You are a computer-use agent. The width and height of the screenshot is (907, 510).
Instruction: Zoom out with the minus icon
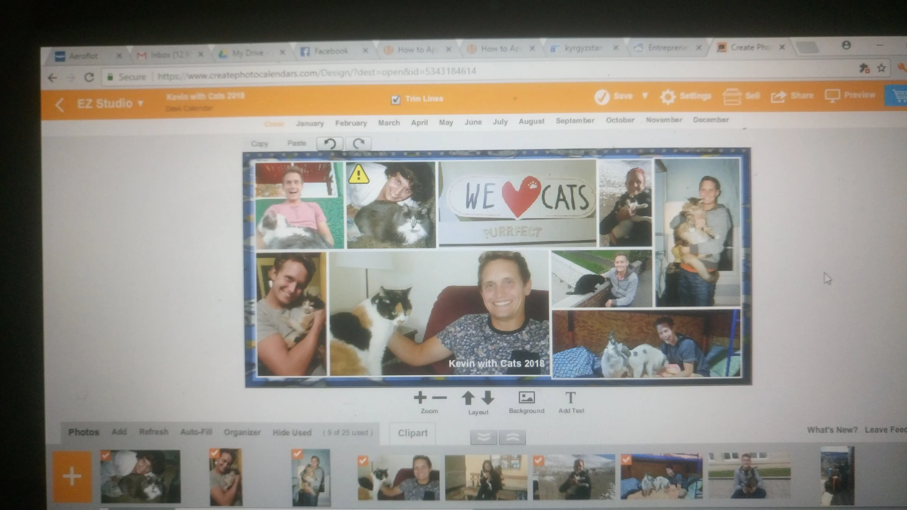click(439, 398)
